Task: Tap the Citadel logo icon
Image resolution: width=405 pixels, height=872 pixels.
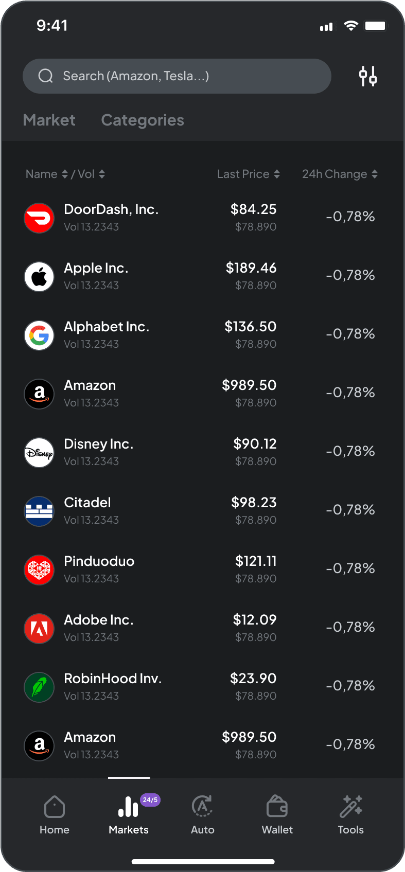Action: coord(39,511)
